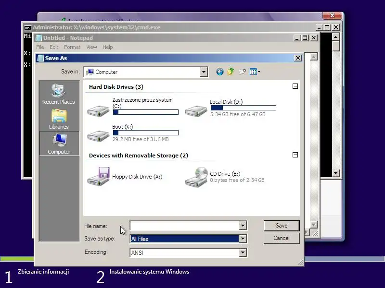This screenshot has height=288, width=385.
Task: Click the Boot (X:) usage bar
Action: pyautogui.click(x=146, y=133)
